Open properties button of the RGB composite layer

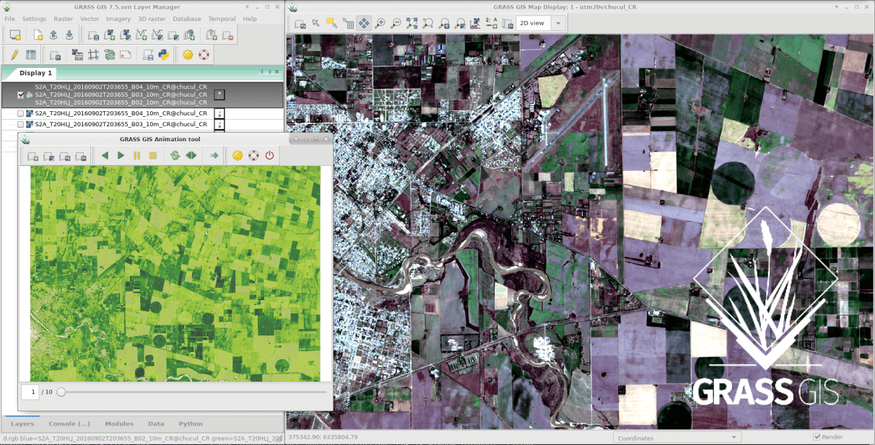click(219, 94)
